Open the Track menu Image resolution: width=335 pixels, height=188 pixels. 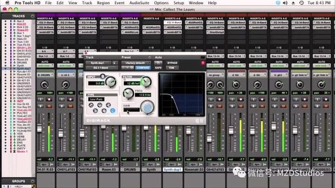coord(87,3)
